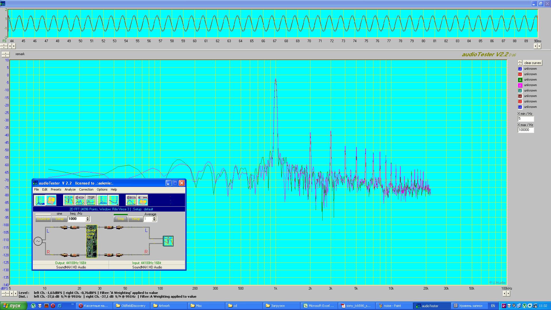Open the Correction menu
The image size is (551, 310).
[86, 189]
